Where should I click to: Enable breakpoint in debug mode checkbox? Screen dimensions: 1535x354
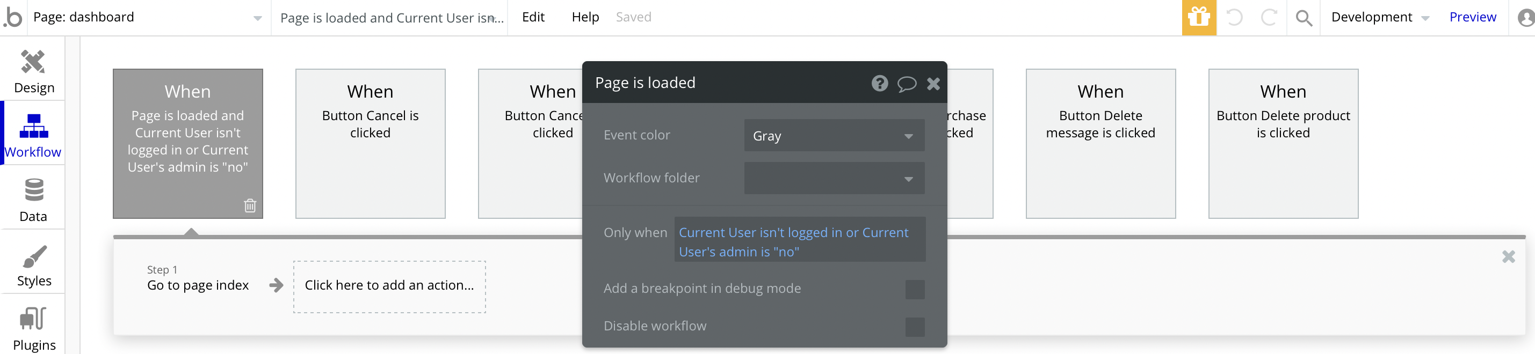click(x=914, y=289)
